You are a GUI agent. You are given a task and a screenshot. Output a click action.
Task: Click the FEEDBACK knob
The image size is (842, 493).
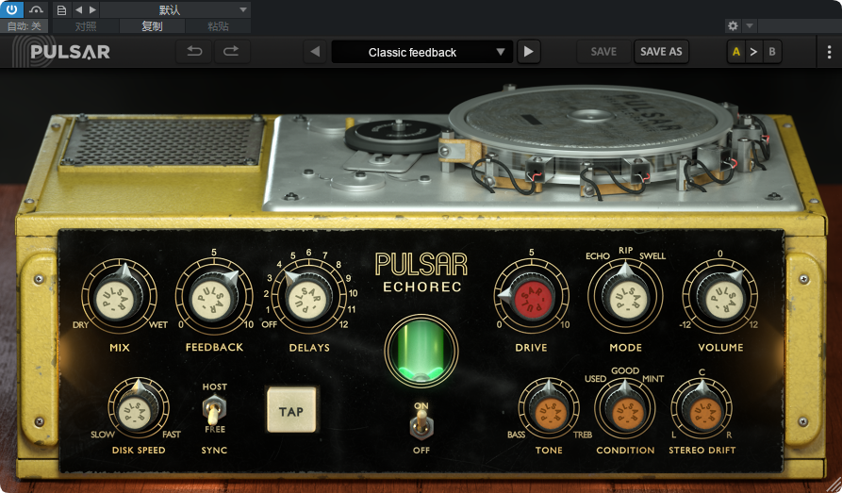(214, 297)
